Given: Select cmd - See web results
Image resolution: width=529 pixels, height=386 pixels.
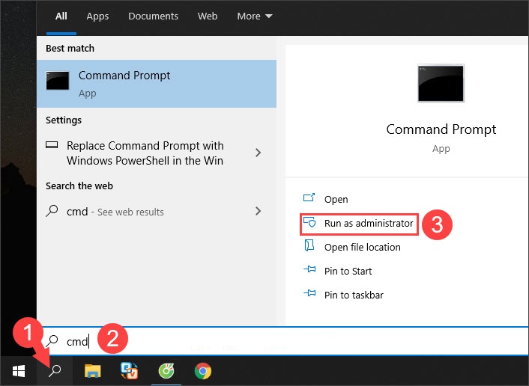Looking at the screenshot, I should coord(157,211).
